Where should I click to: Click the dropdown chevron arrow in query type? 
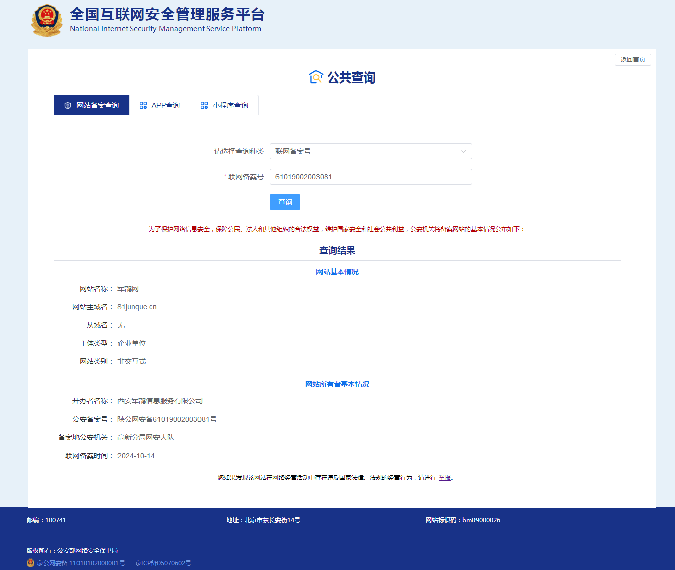pyautogui.click(x=463, y=151)
